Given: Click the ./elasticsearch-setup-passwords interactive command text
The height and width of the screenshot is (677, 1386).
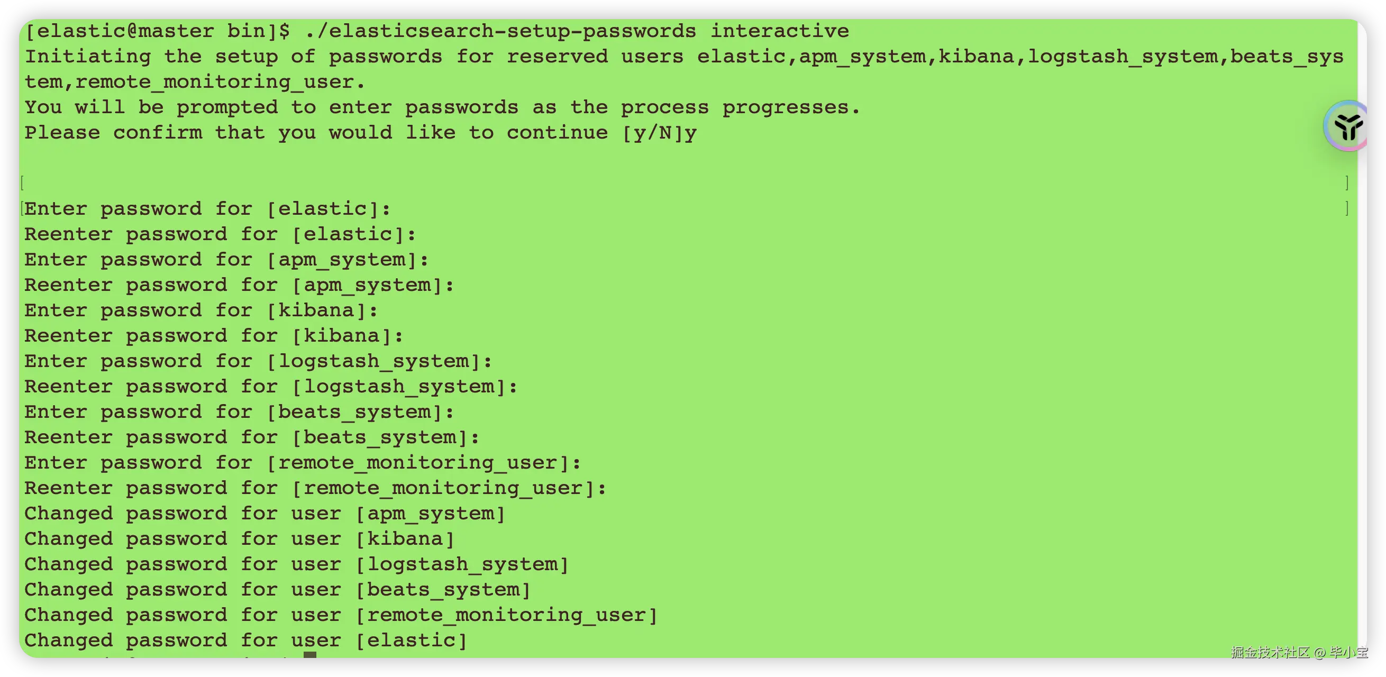Looking at the screenshot, I should [x=576, y=31].
